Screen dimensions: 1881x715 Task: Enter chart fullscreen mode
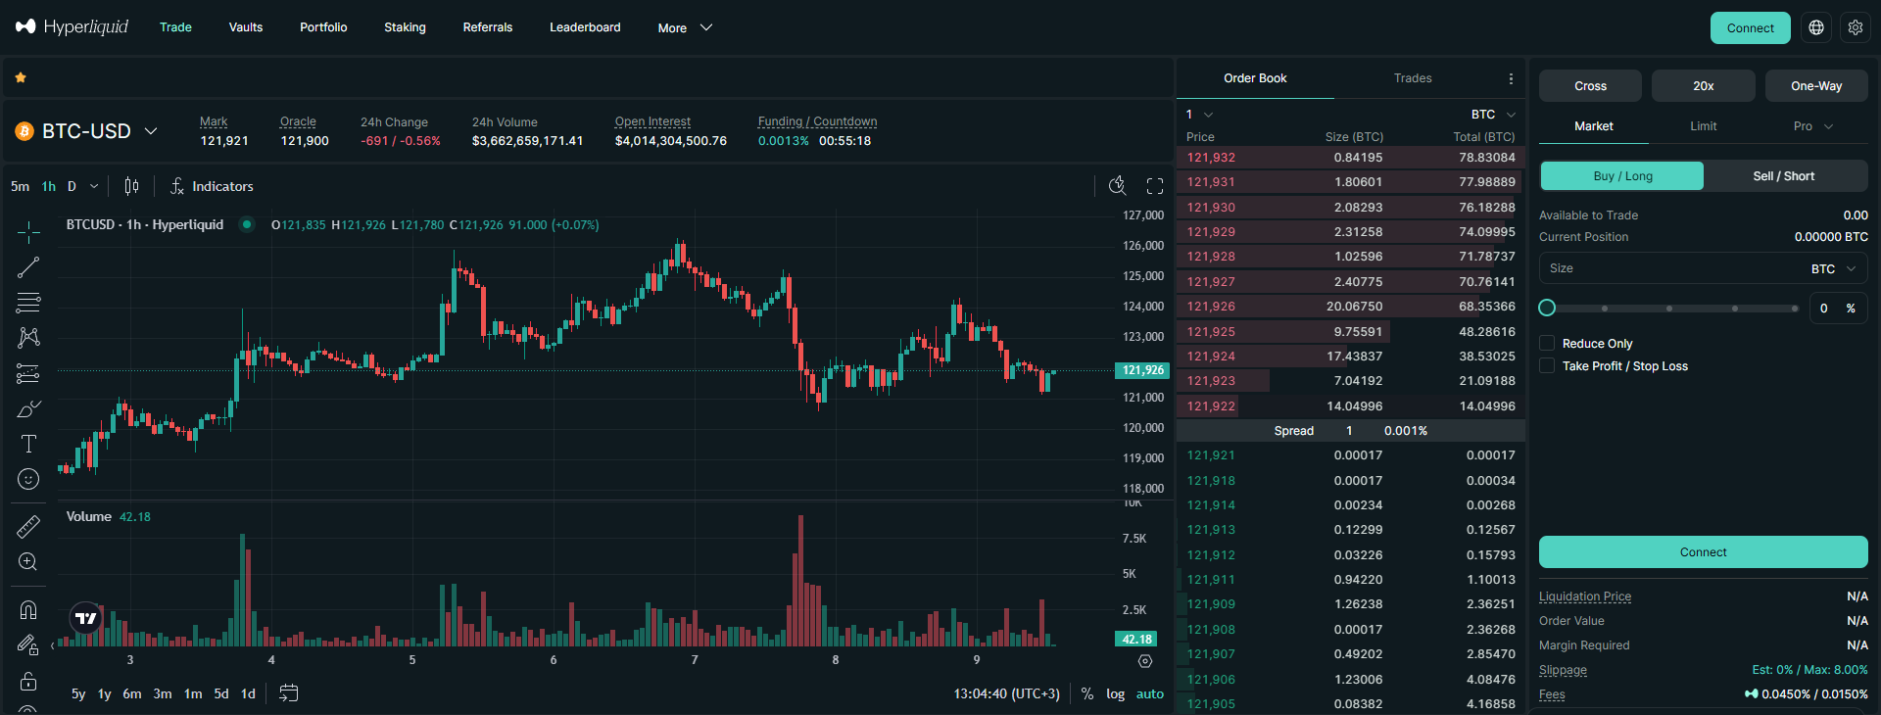click(x=1155, y=186)
